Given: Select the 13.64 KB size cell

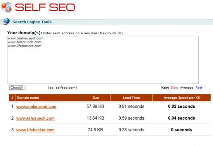Looking at the screenshot, I should [x=95, y=118].
